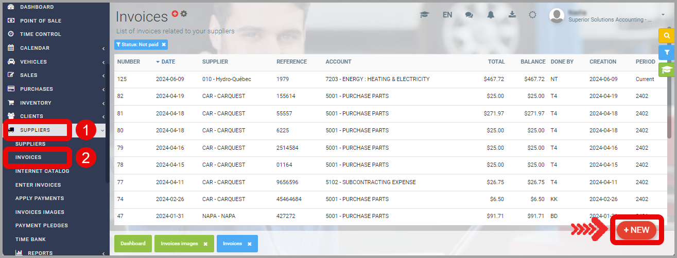
Task: Click the green graduation cap side button
Action: tap(667, 70)
